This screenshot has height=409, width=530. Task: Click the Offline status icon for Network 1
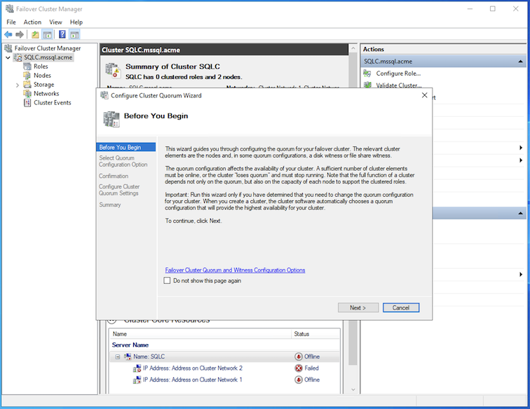pos(299,380)
